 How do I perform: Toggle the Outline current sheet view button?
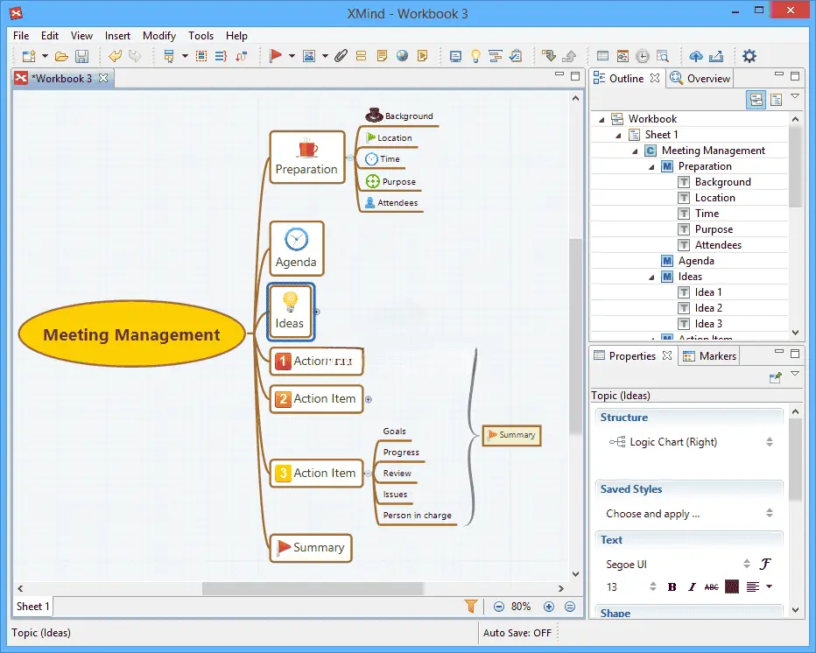click(x=776, y=100)
